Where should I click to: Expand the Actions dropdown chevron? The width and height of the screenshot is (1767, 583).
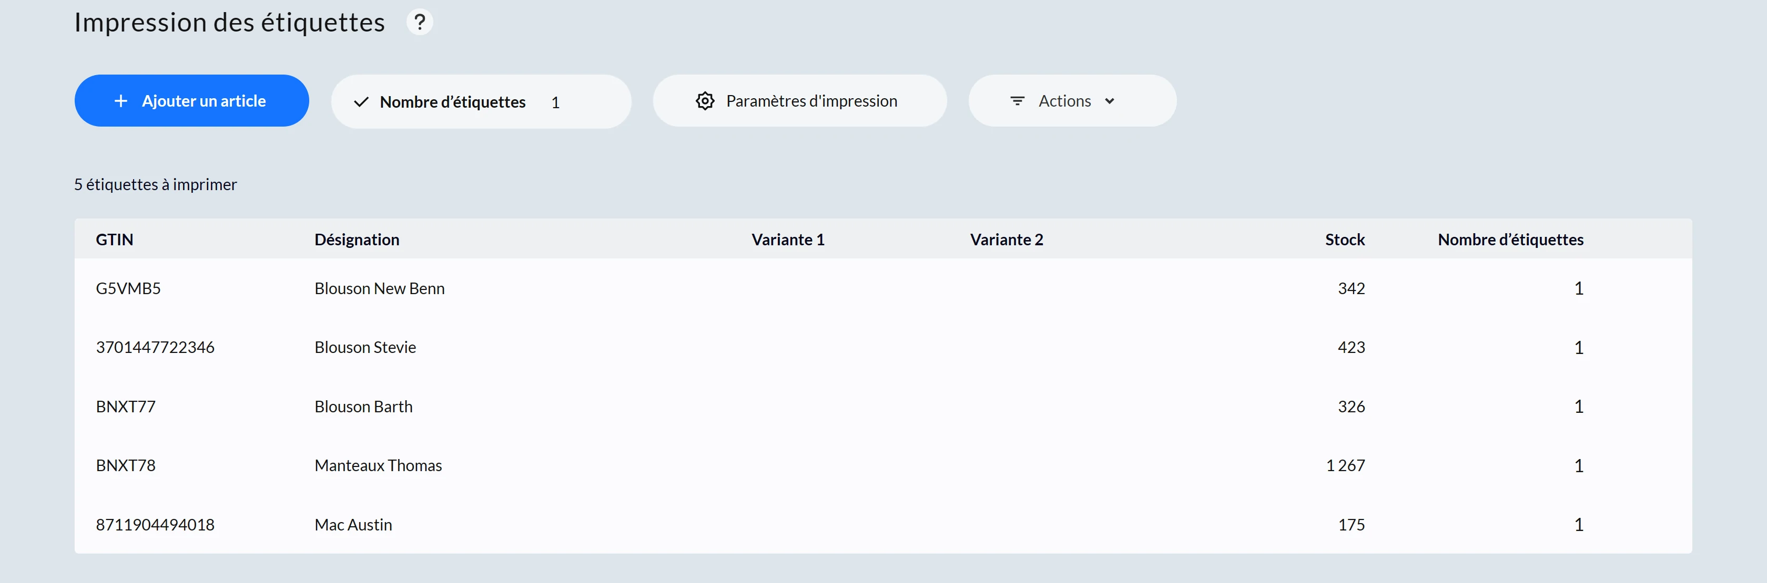point(1109,101)
